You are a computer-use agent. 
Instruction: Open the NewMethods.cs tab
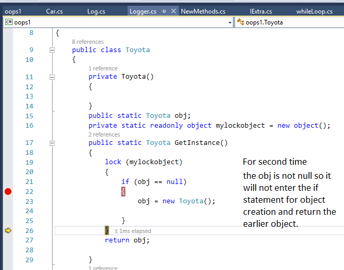(203, 11)
